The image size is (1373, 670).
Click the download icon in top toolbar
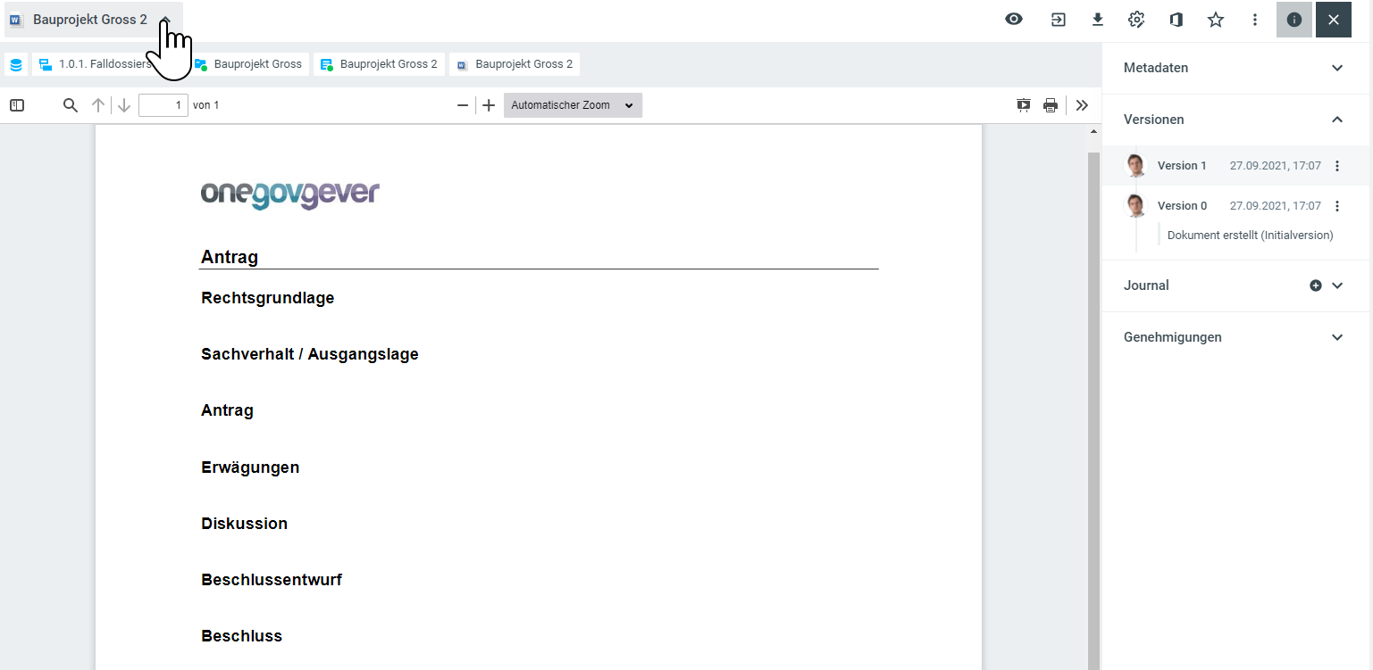(x=1098, y=20)
